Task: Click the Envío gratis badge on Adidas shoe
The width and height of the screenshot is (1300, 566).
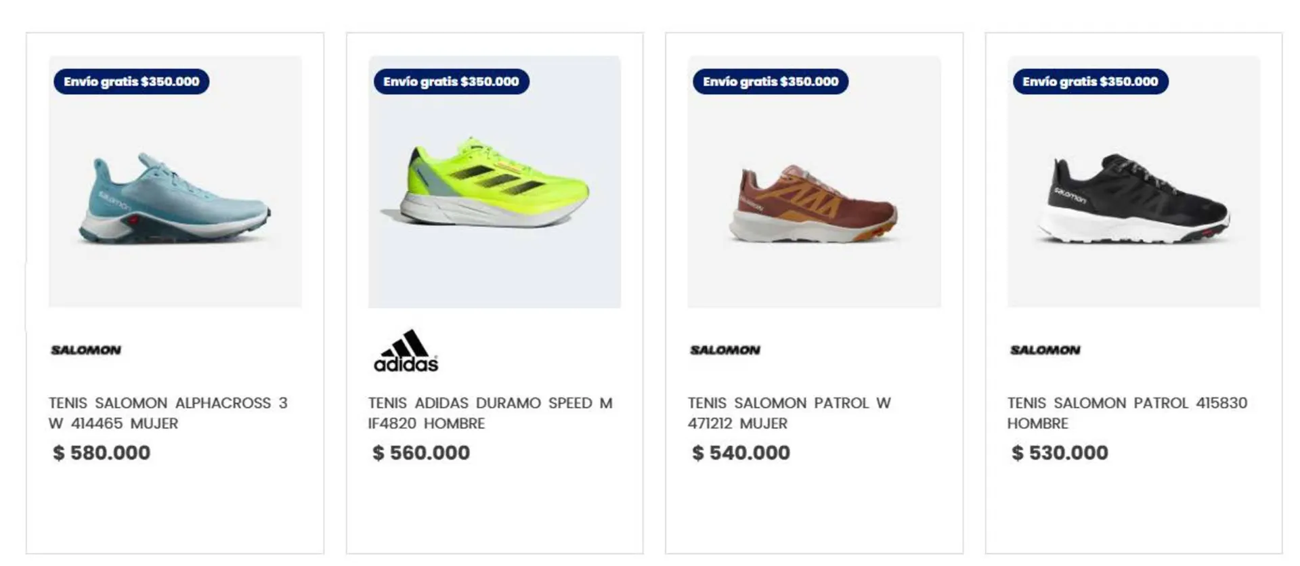Action: click(x=451, y=82)
